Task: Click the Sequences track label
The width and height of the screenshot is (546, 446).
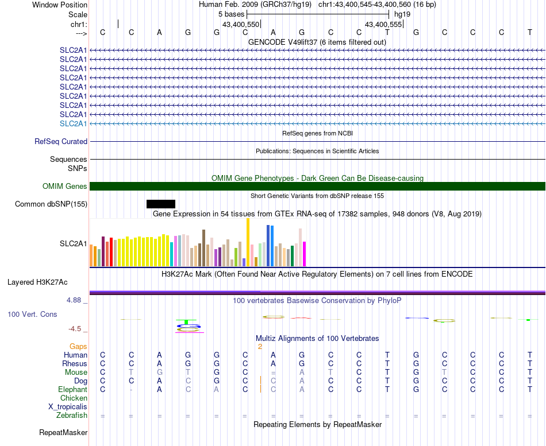Action: coord(68,159)
